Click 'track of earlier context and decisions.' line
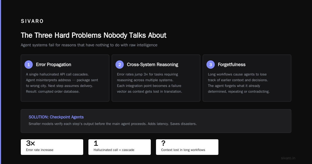This screenshot has width=312, height=164. tap(238, 80)
